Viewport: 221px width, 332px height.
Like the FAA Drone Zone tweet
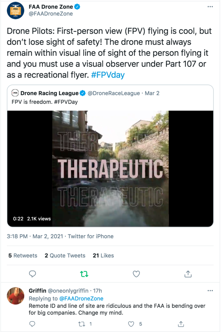pos(136,274)
